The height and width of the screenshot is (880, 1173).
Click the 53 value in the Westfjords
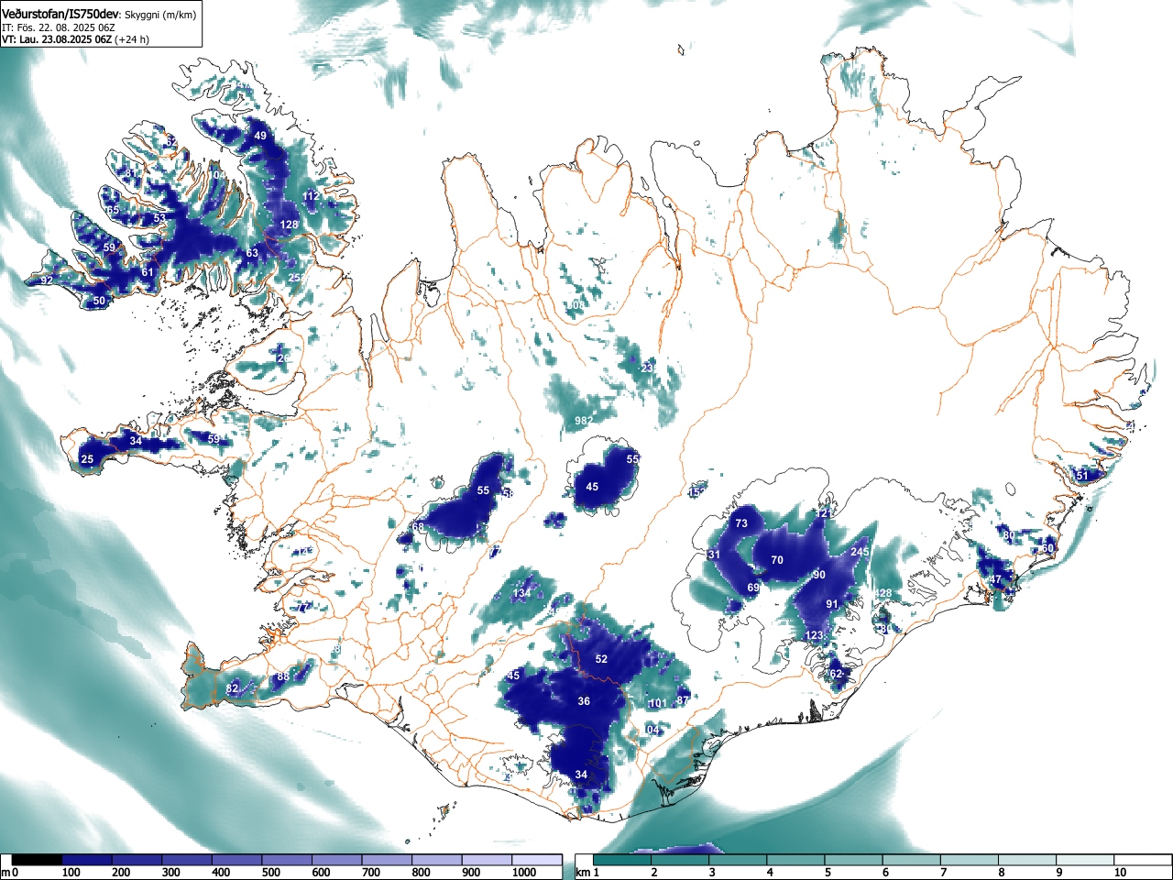tap(159, 218)
